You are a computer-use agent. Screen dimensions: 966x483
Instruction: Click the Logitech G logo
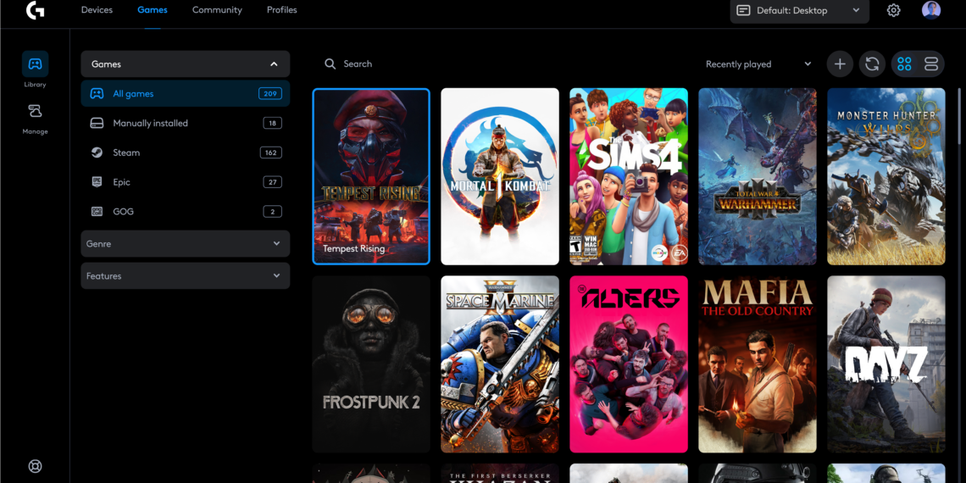35,10
